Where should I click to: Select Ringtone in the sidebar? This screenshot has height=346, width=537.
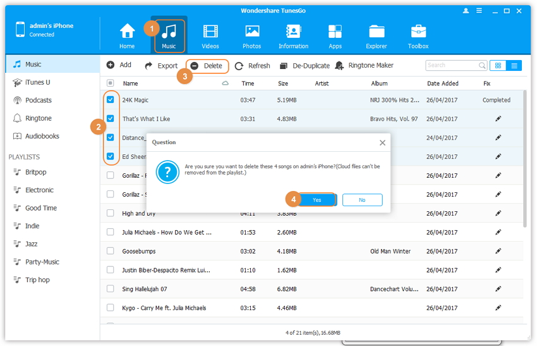point(38,118)
